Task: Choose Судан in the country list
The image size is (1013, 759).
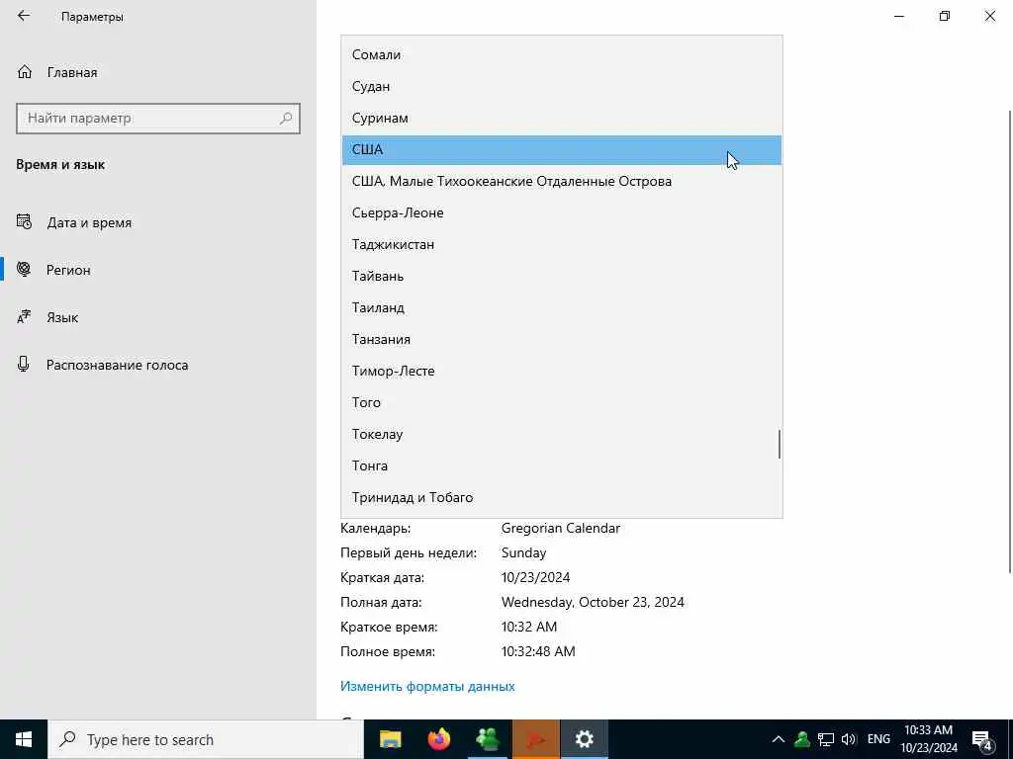Action: pyautogui.click(x=562, y=87)
